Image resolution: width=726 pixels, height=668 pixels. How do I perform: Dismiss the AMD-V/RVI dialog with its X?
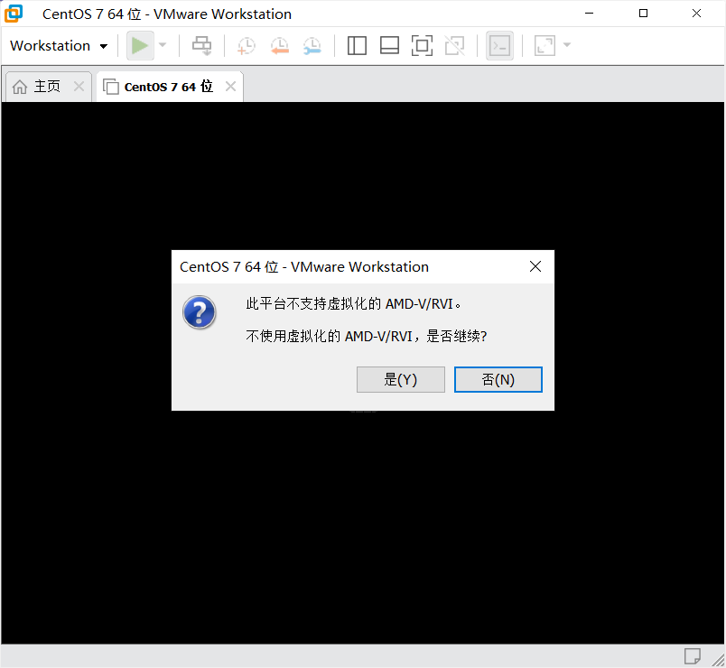(535, 266)
